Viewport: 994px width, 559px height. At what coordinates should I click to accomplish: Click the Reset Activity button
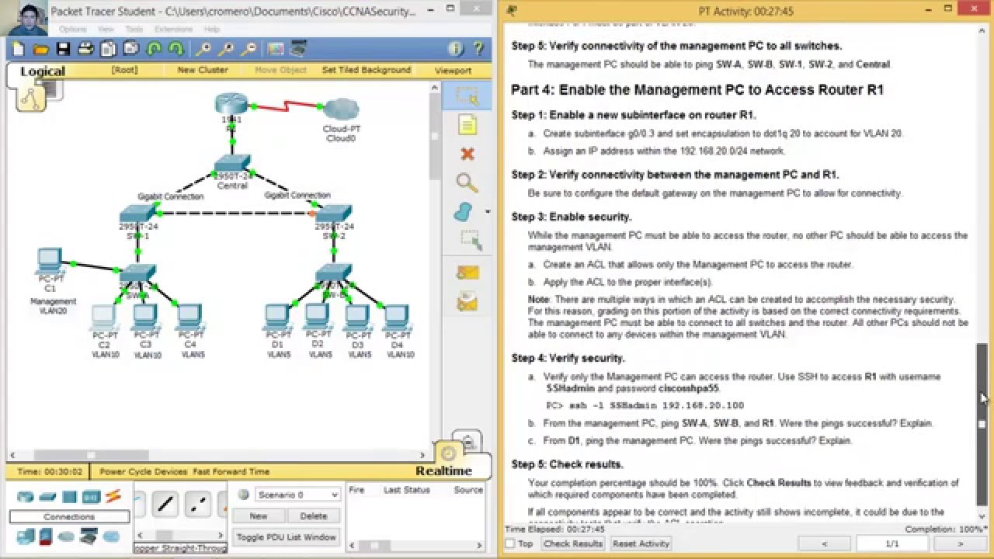coord(641,543)
